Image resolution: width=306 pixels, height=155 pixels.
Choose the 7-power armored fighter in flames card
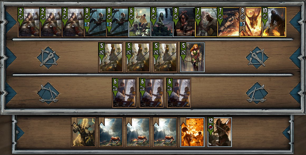tap(228, 22)
